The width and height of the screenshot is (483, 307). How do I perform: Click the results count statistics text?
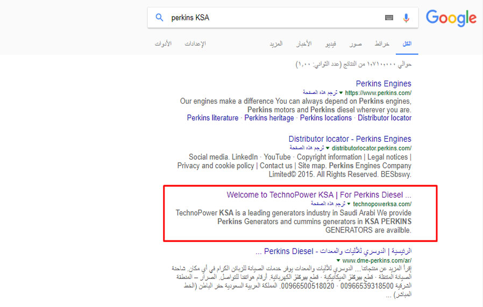(x=353, y=64)
